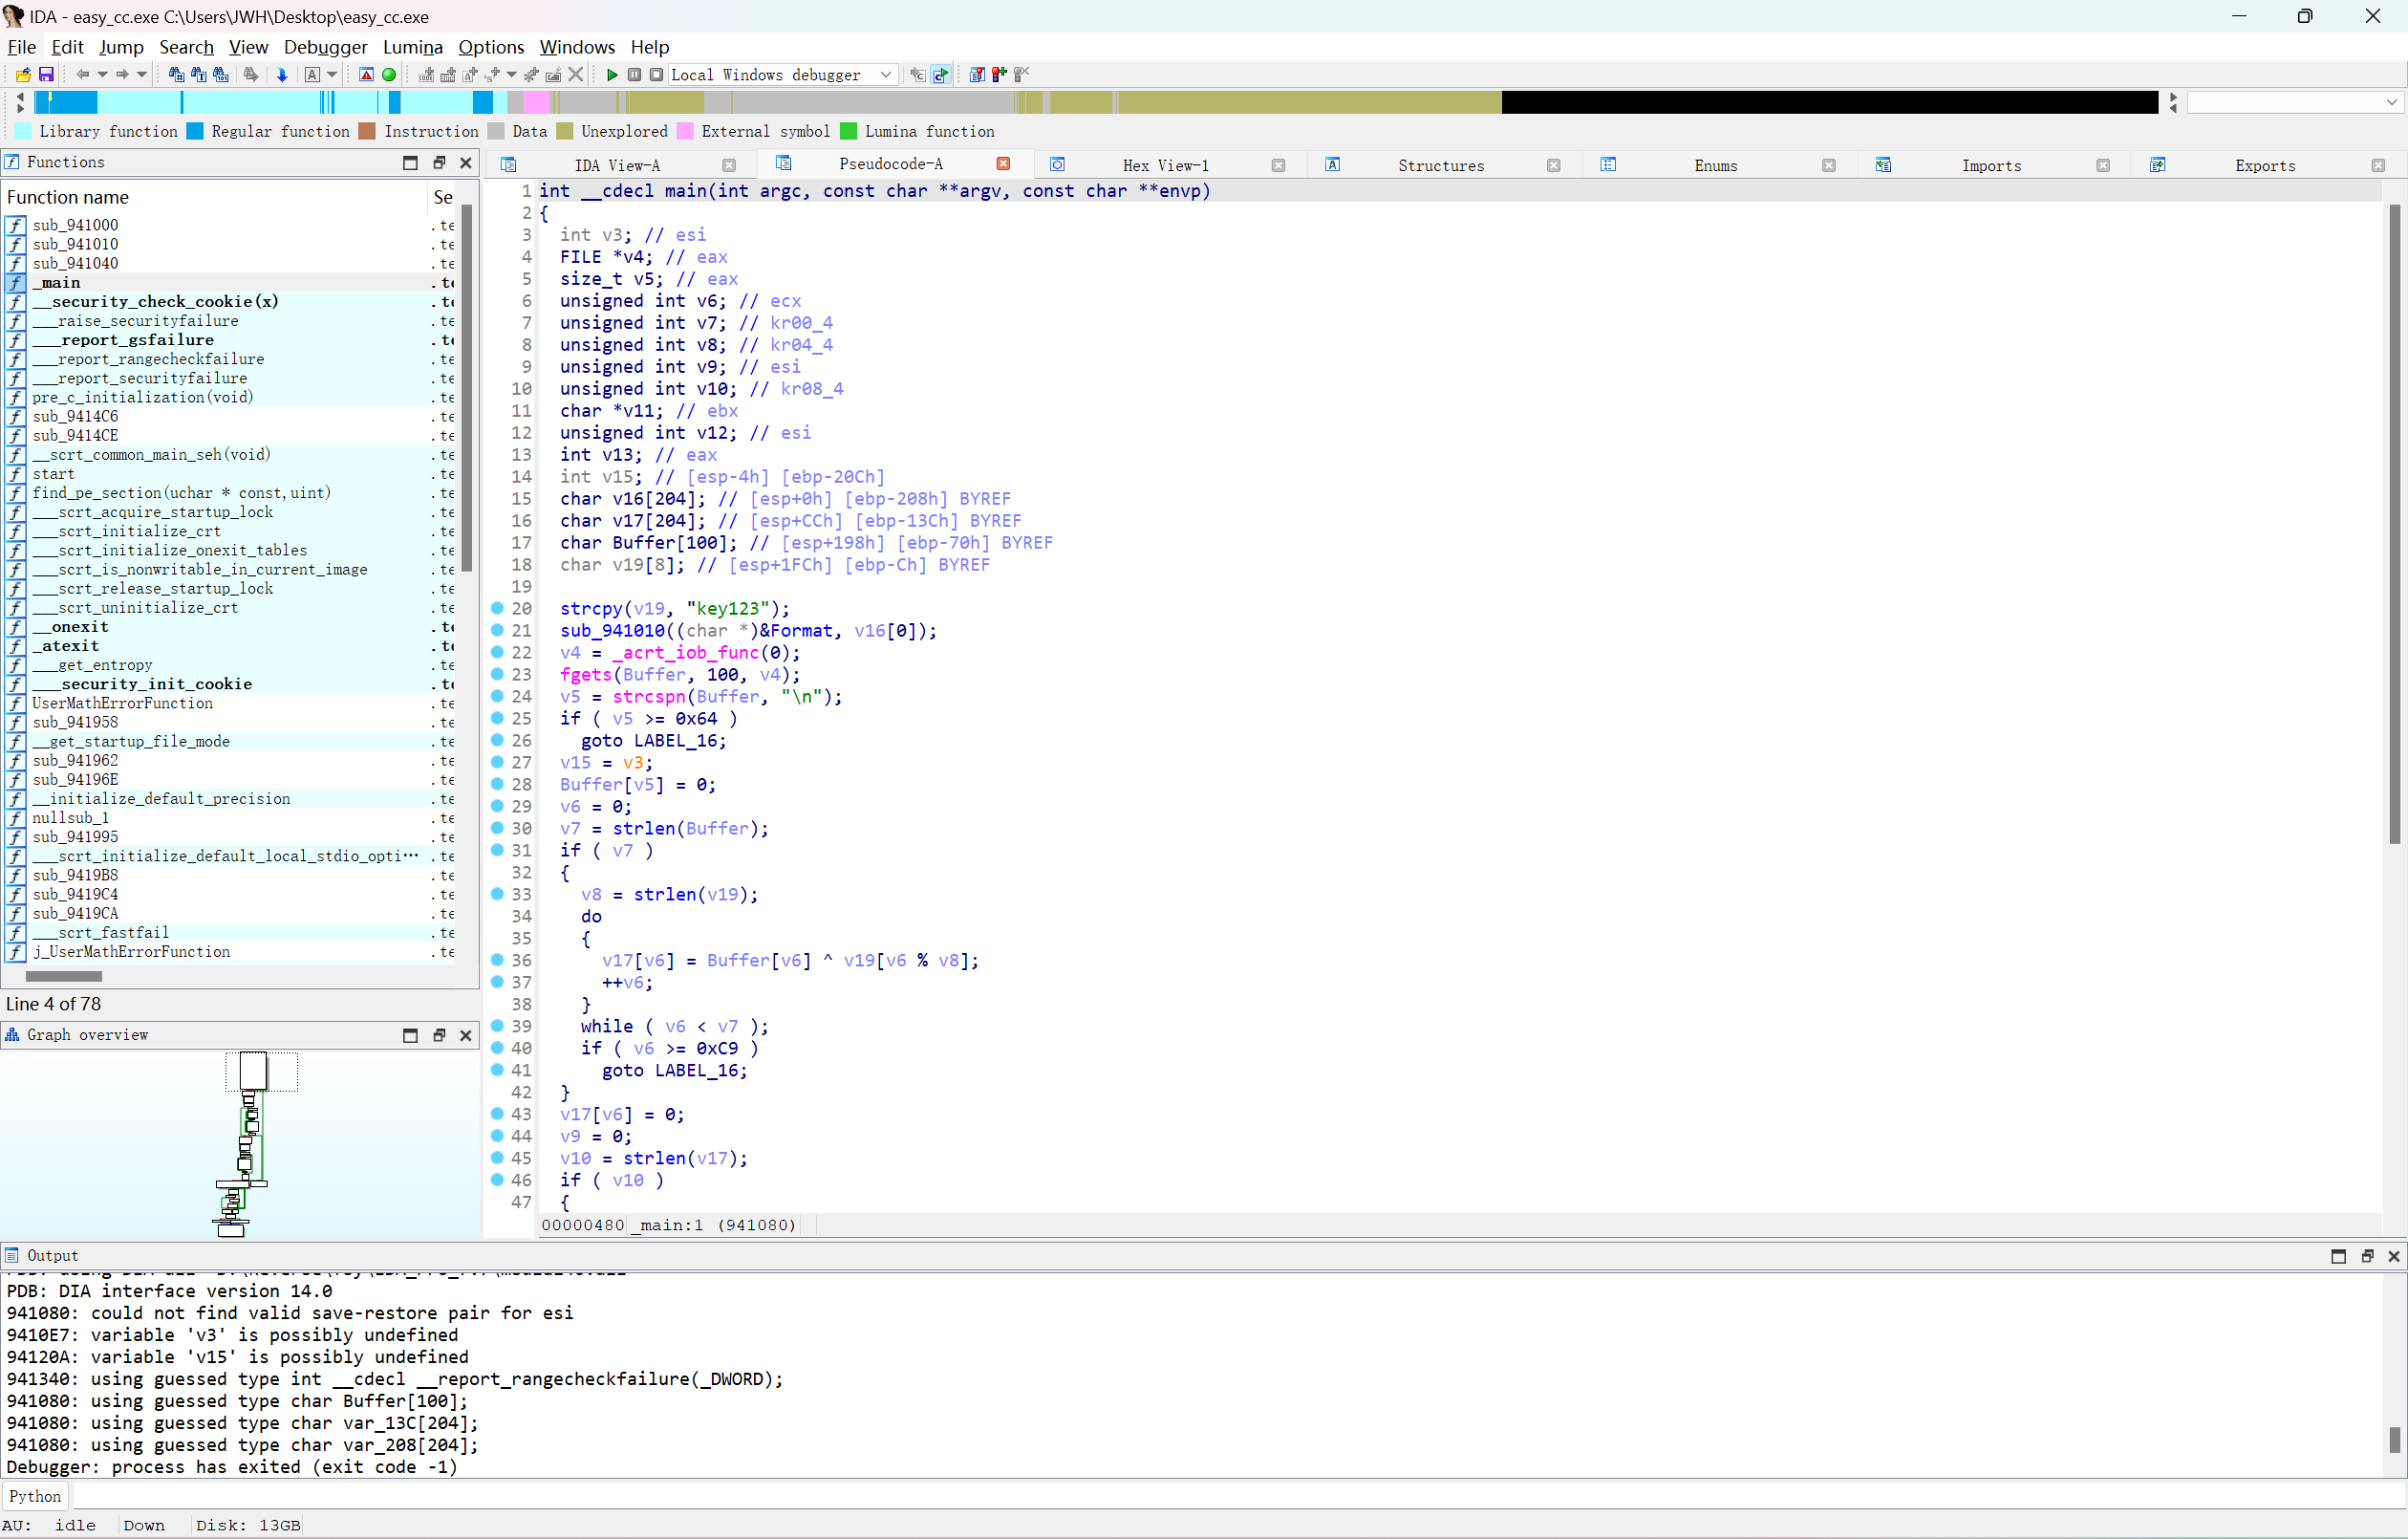This screenshot has width=2408, height=1539.
Task: Terminate the process with the stop icon
Action: 656,74
